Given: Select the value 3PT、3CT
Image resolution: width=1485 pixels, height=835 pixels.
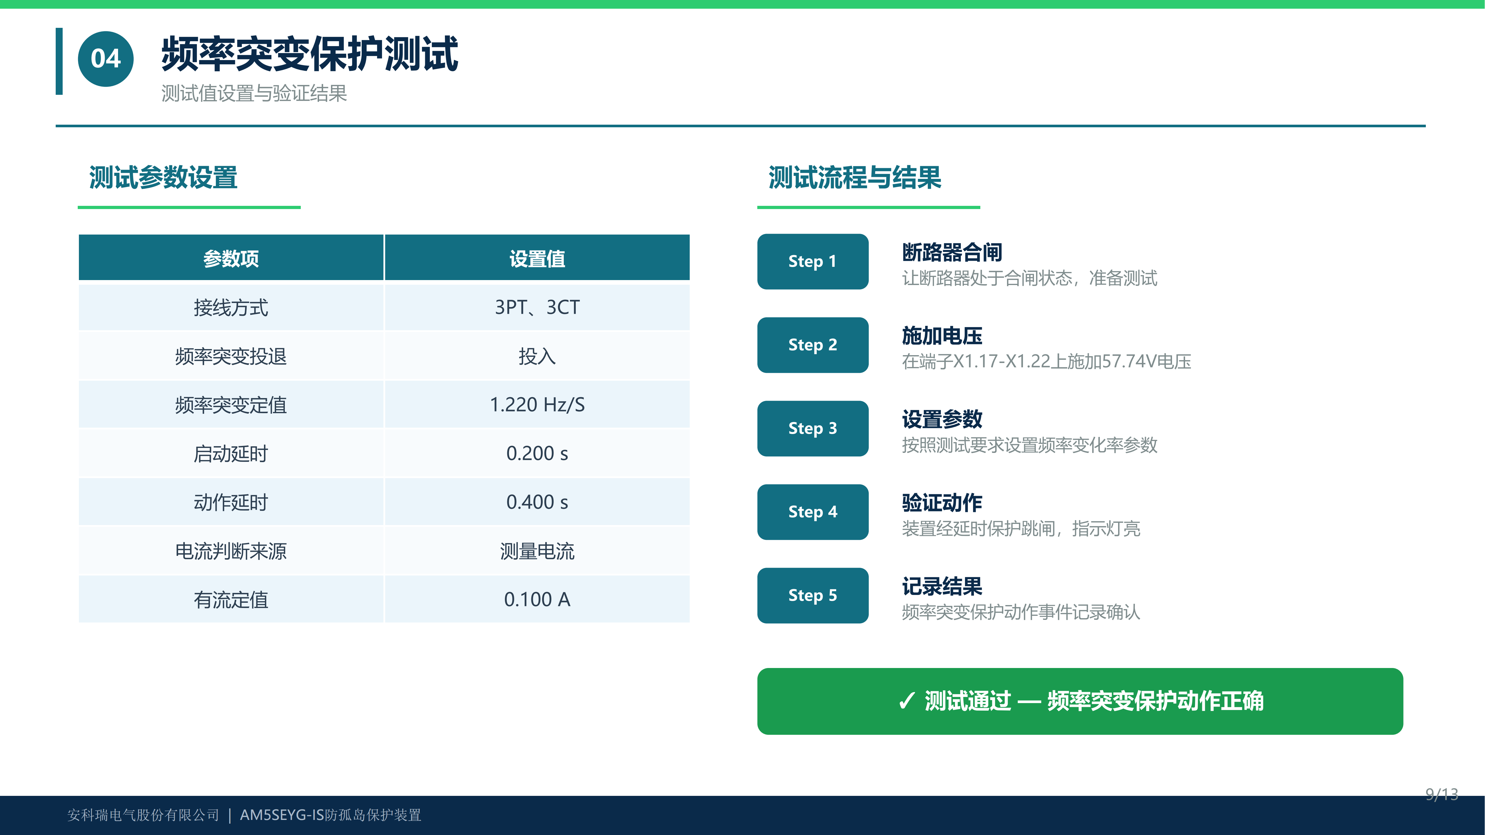Looking at the screenshot, I should coord(537,307).
